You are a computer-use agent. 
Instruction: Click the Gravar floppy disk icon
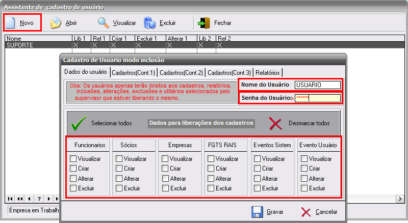(x=257, y=212)
